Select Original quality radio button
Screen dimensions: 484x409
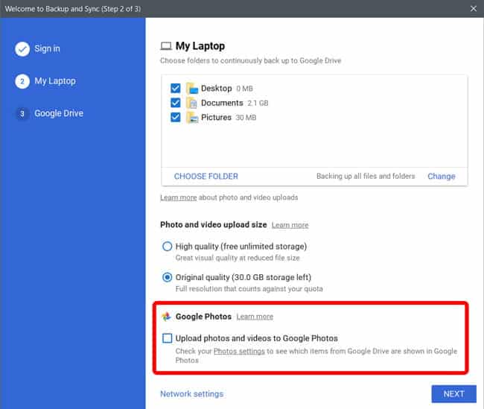167,277
